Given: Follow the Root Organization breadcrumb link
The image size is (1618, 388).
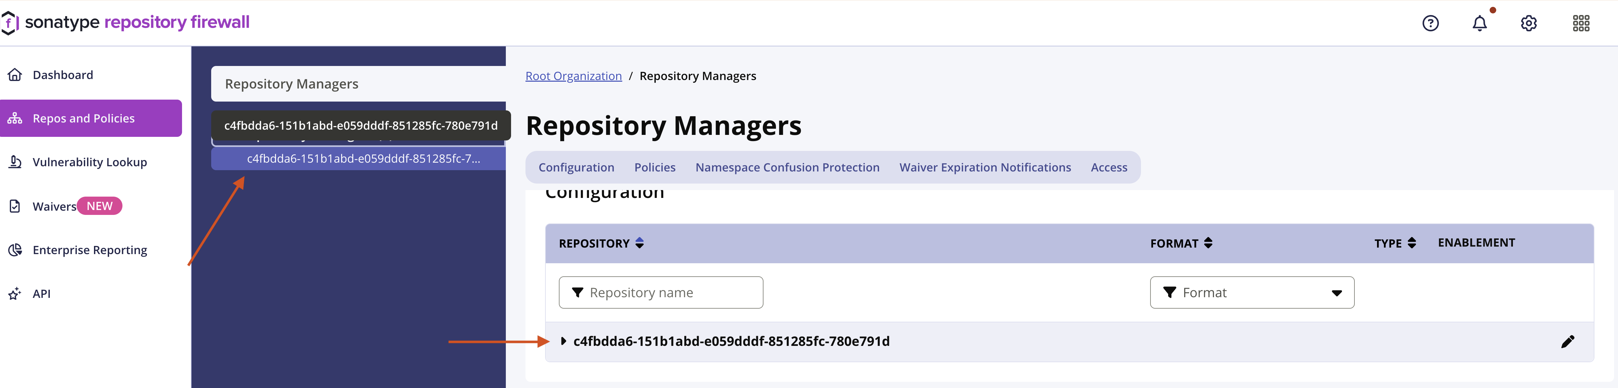Looking at the screenshot, I should [574, 76].
